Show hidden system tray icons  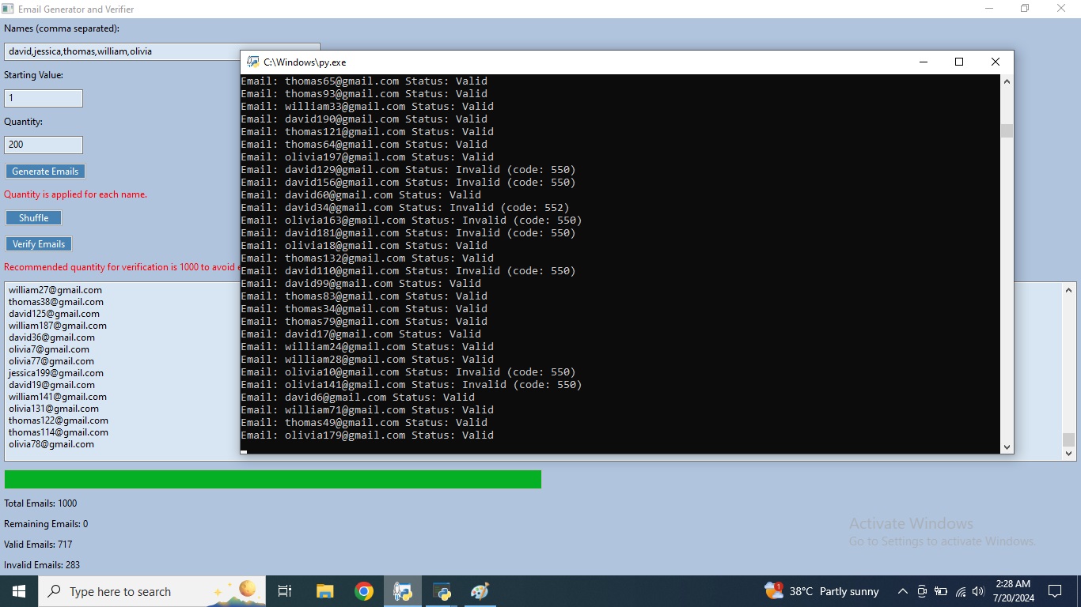coord(902,591)
